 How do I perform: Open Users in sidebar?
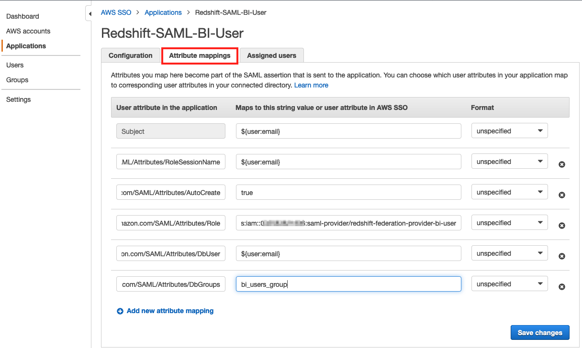(x=15, y=65)
